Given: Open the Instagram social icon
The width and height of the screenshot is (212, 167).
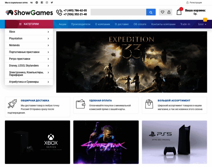Looking at the screenshot, I should [47, 3].
